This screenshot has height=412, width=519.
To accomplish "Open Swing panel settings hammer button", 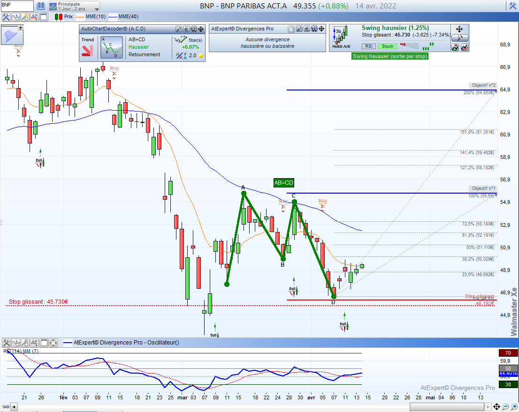I will [459, 37].
